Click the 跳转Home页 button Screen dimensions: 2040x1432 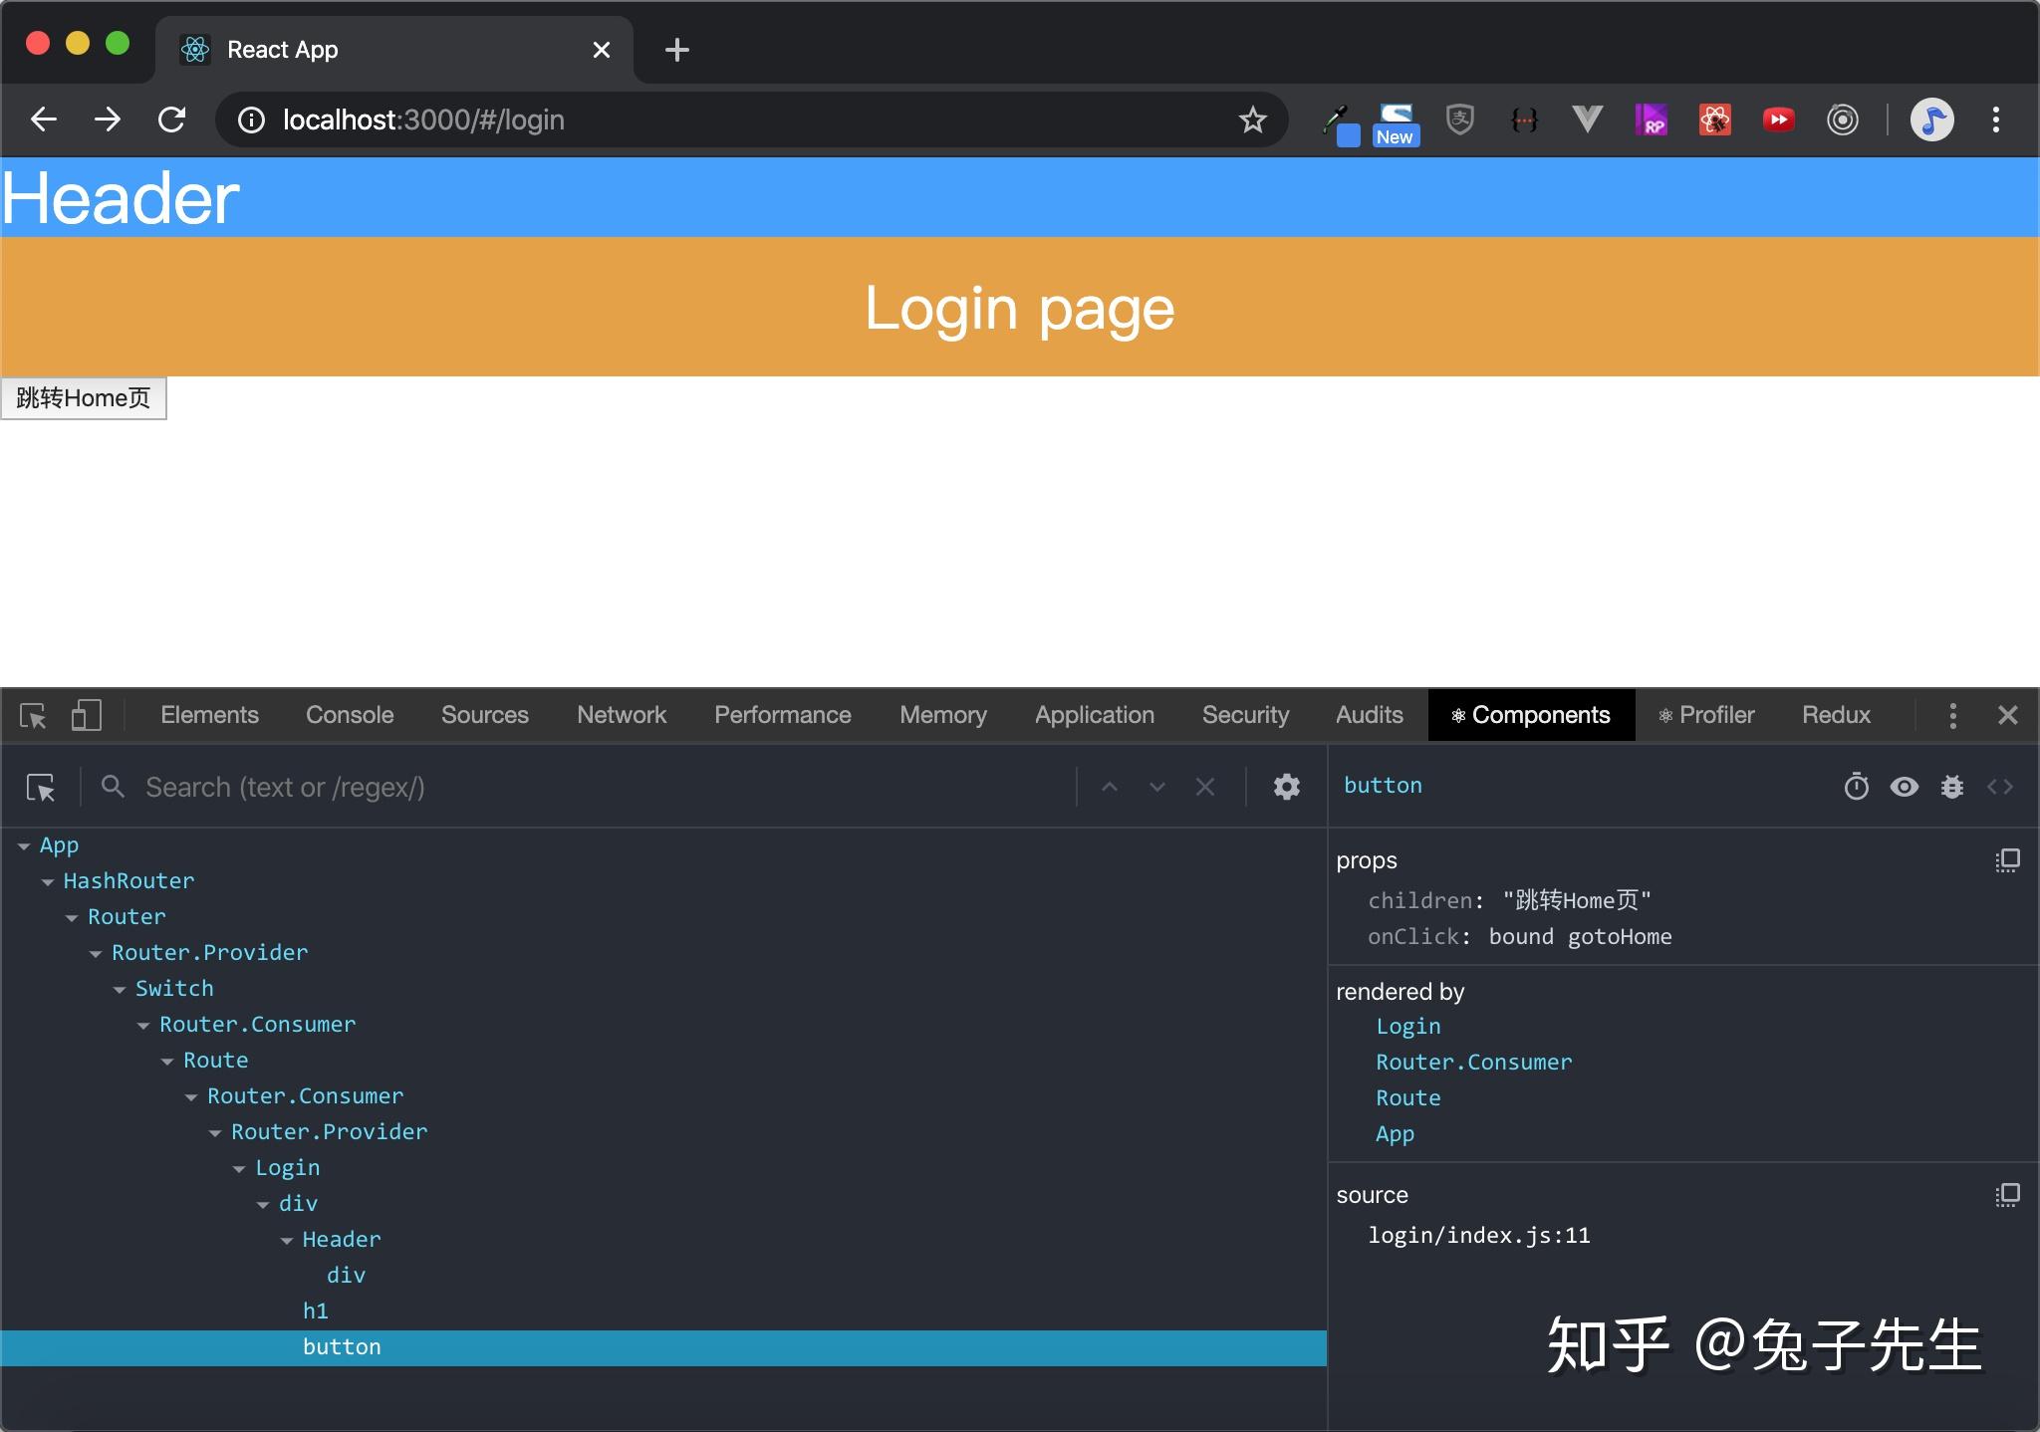(84, 398)
